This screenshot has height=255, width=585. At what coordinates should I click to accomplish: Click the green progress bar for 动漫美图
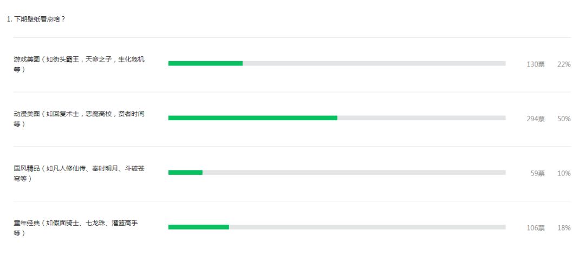252,118
